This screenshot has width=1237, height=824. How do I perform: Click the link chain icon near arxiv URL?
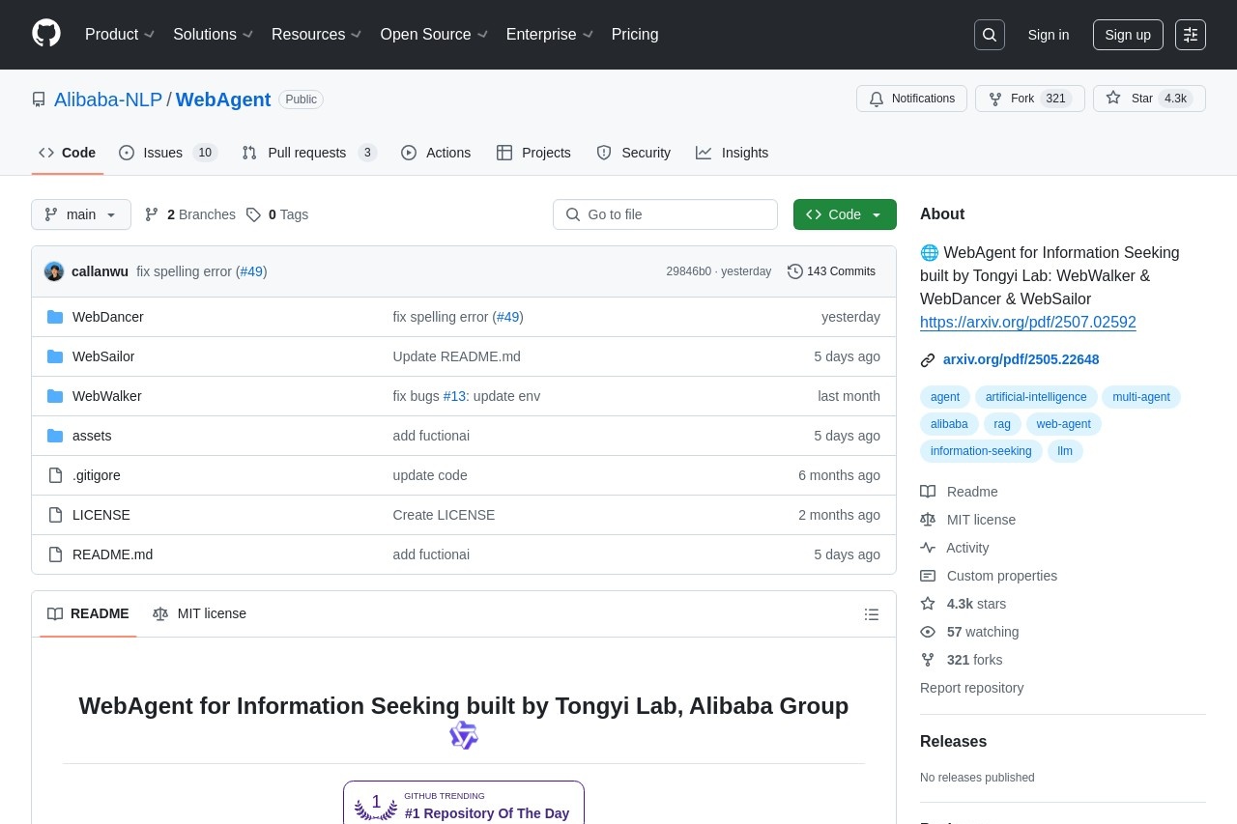[928, 360]
